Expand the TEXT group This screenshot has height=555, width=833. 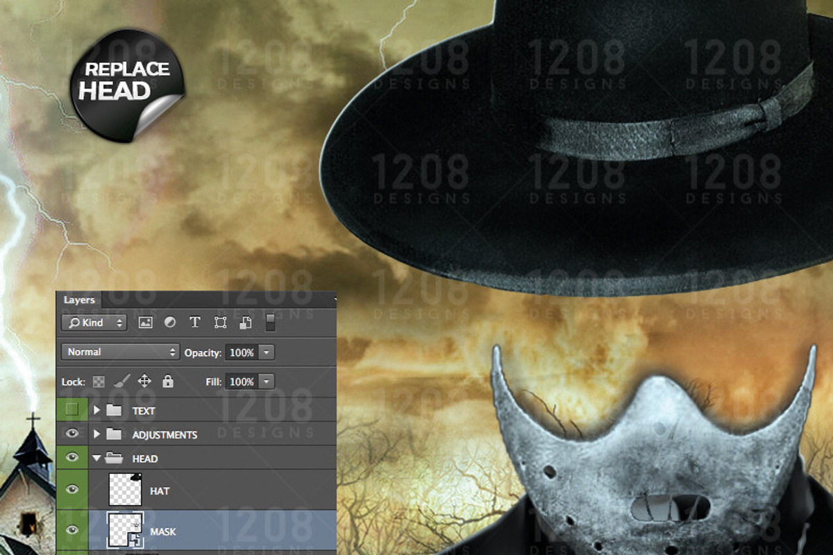97,411
